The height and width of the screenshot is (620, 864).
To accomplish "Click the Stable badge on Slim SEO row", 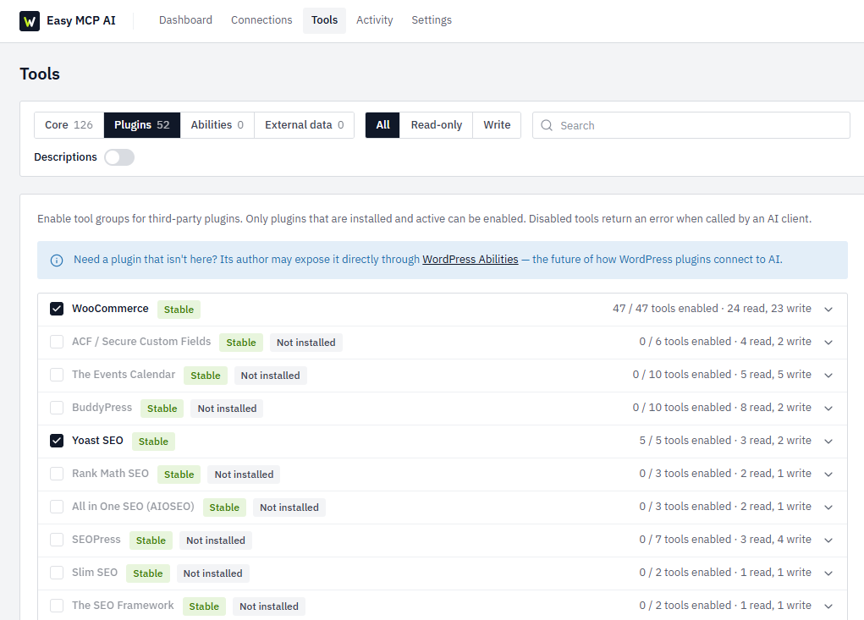I will click(148, 573).
